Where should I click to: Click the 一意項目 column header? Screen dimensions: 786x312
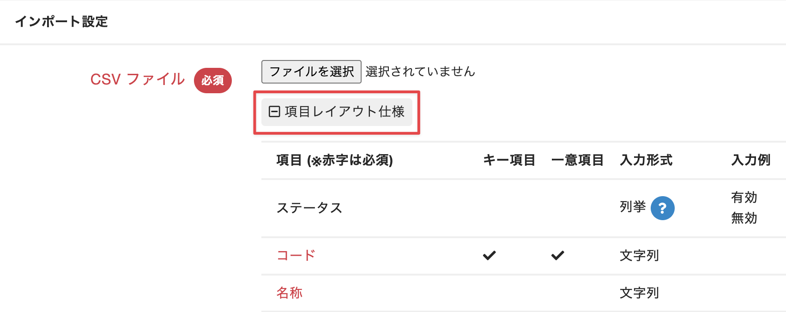[577, 160]
